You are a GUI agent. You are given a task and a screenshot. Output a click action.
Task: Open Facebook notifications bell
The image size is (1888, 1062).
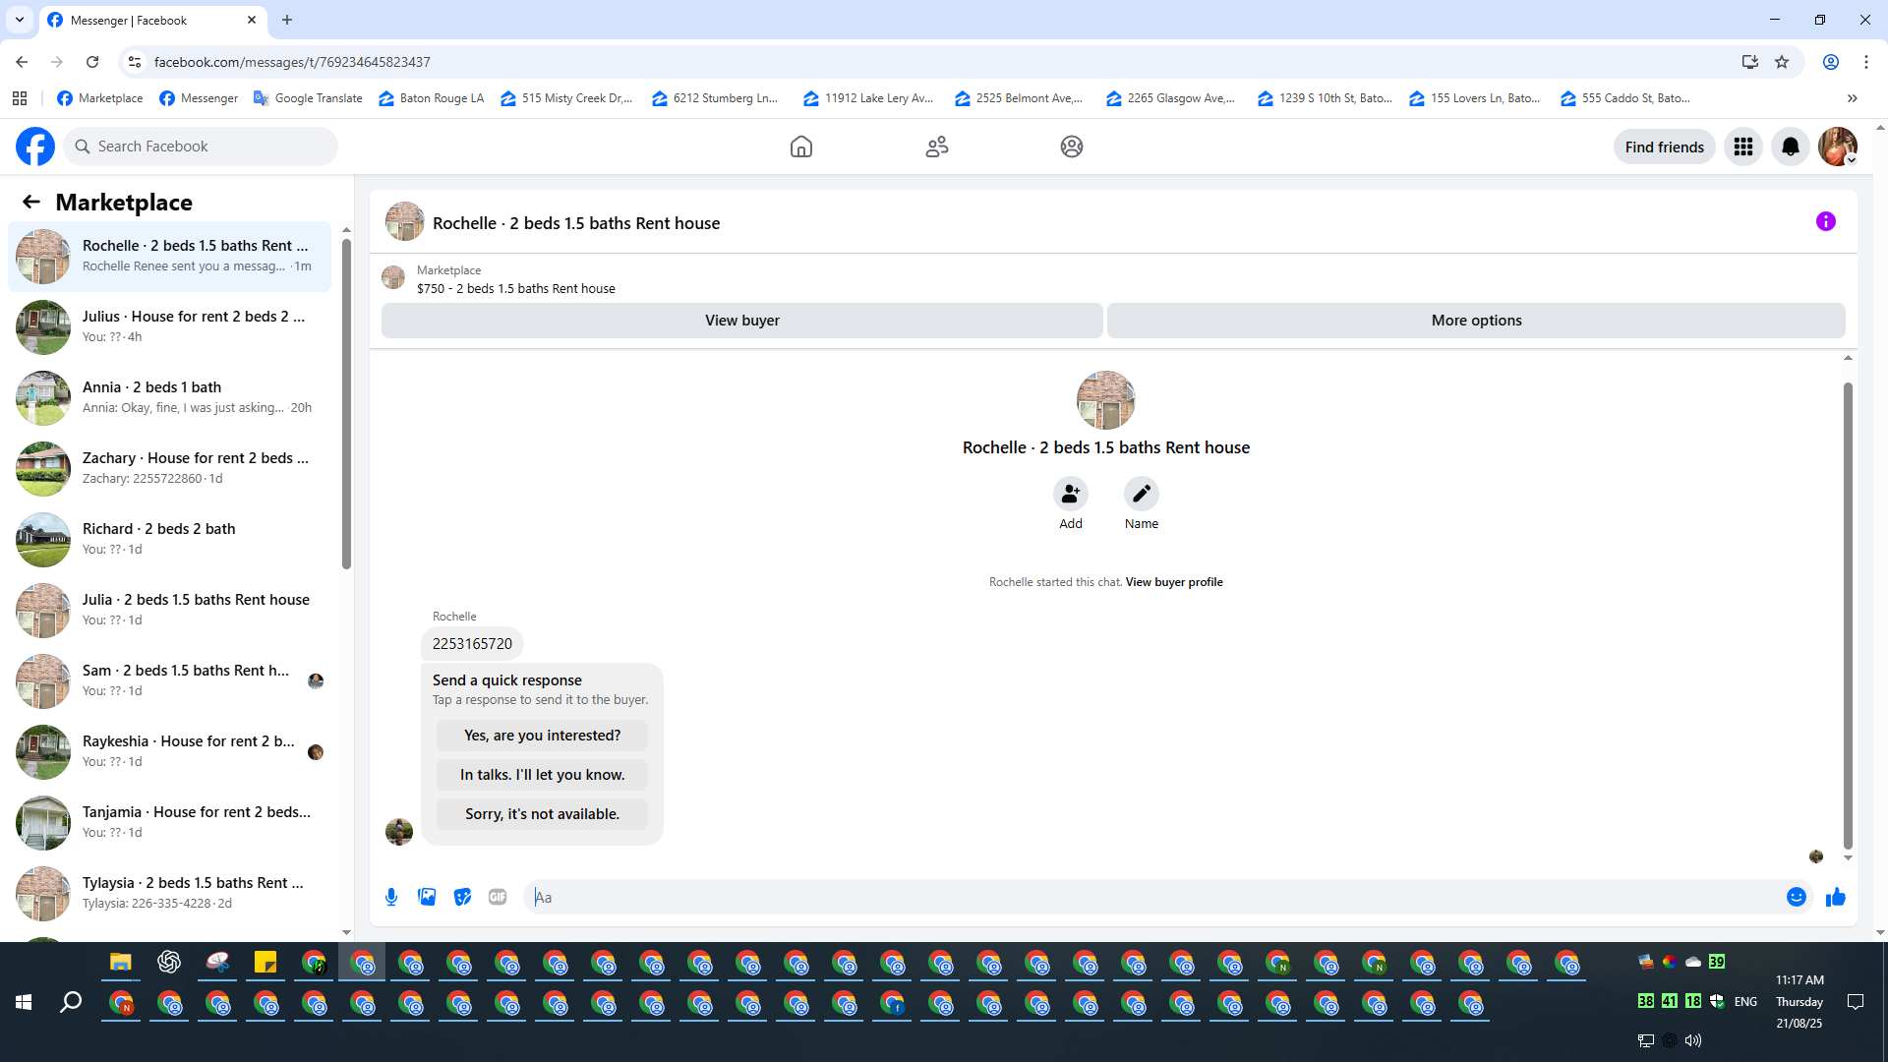pyautogui.click(x=1790, y=147)
